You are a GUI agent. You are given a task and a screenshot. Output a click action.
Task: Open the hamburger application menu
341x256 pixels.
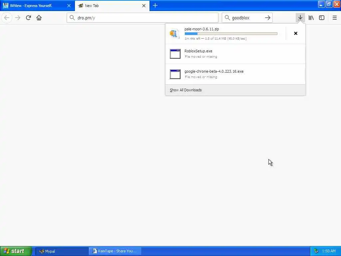tap(334, 18)
